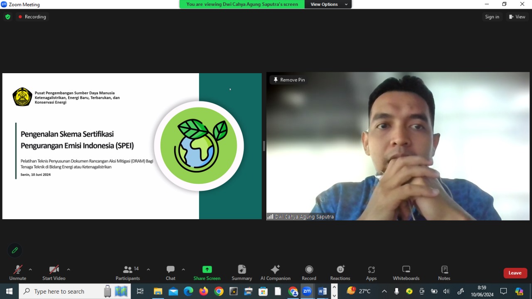Open View Options dropdown
The image size is (532, 299).
328,4
